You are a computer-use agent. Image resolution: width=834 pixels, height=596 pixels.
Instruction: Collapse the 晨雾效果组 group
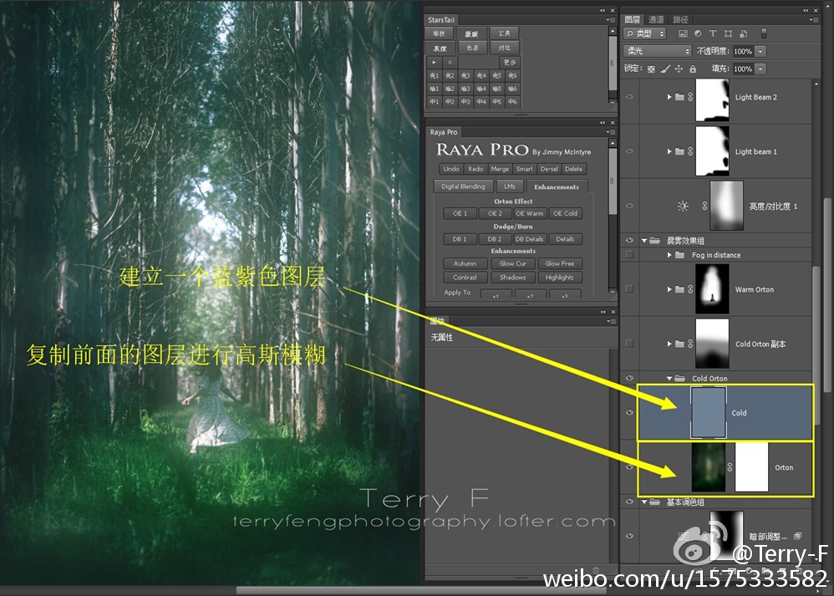644,241
